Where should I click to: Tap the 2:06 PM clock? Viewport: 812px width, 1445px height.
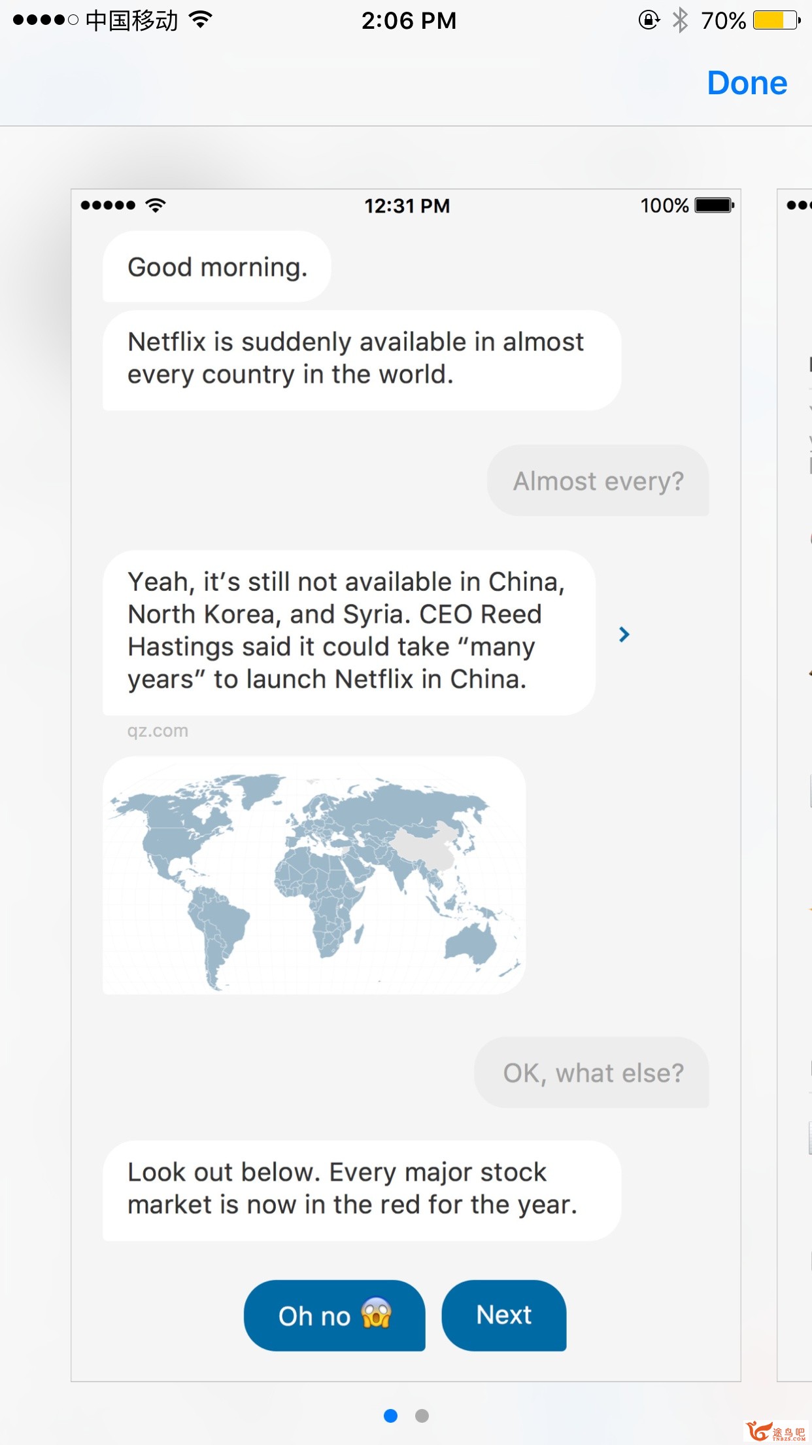(409, 21)
